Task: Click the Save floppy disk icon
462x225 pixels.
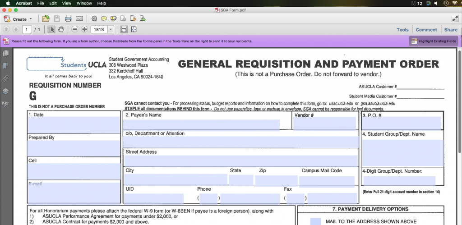Action: [57, 19]
